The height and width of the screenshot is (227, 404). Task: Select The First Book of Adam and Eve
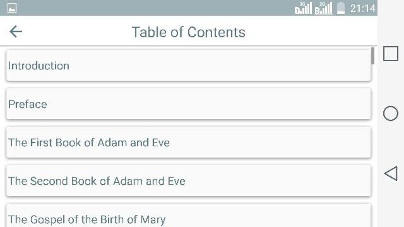[189, 142]
